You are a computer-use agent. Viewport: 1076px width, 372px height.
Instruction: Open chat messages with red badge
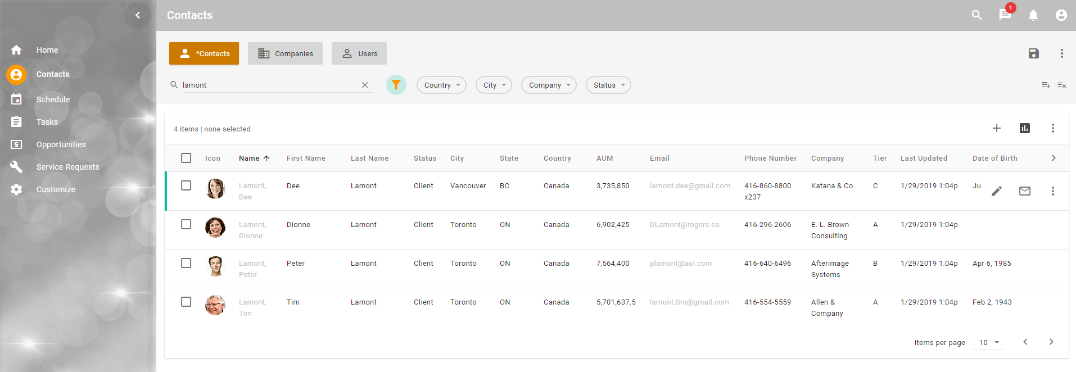click(x=1005, y=15)
